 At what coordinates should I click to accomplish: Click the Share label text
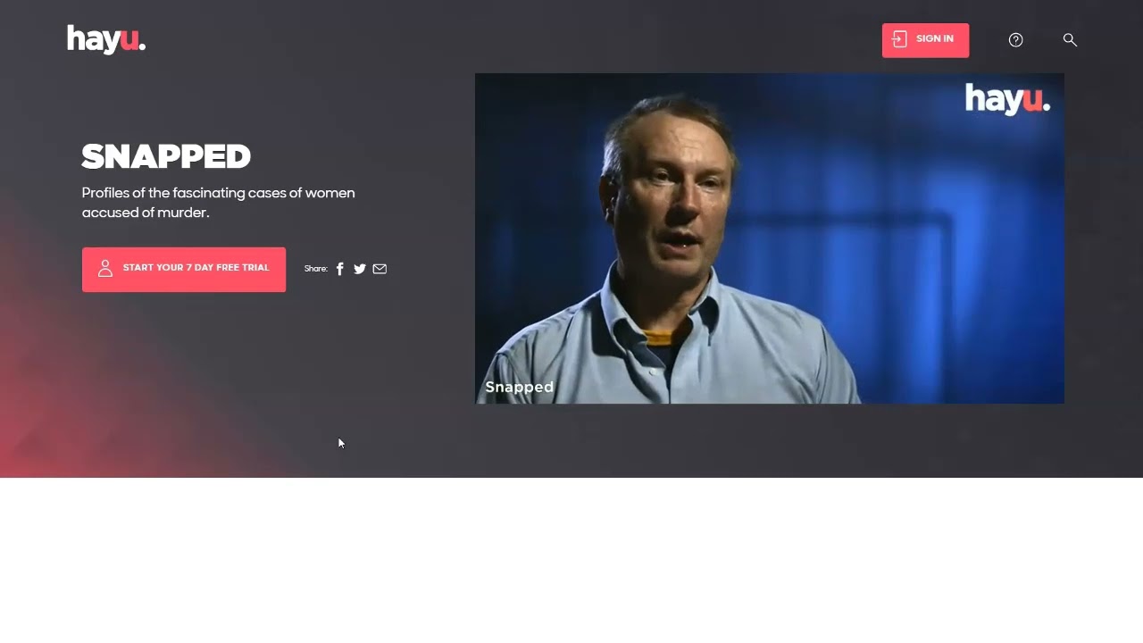pyautogui.click(x=315, y=269)
